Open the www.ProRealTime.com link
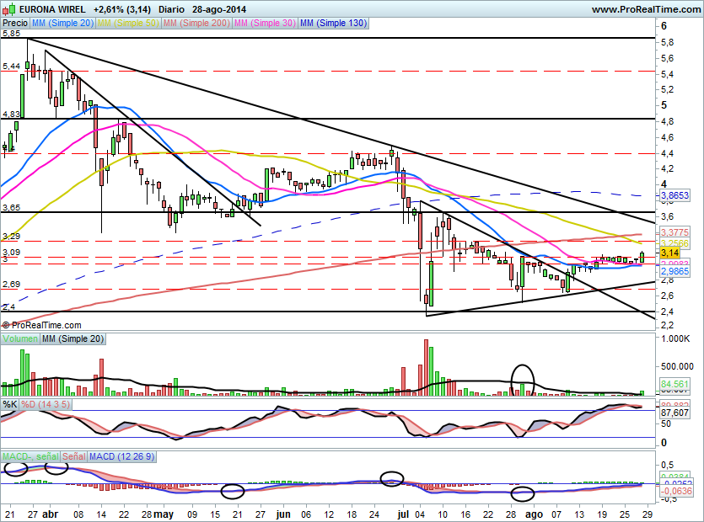This screenshot has width=704, height=522. click(x=646, y=9)
